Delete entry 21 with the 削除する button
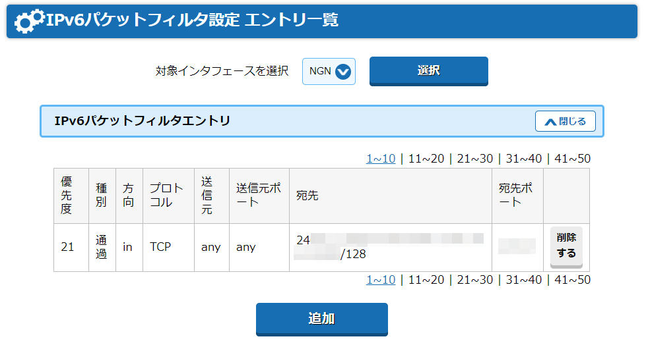 (566, 247)
